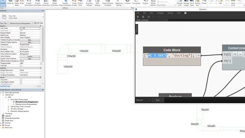Edit Graphic Display Options
The height and width of the screenshot is (138, 245).
(30, 42)
